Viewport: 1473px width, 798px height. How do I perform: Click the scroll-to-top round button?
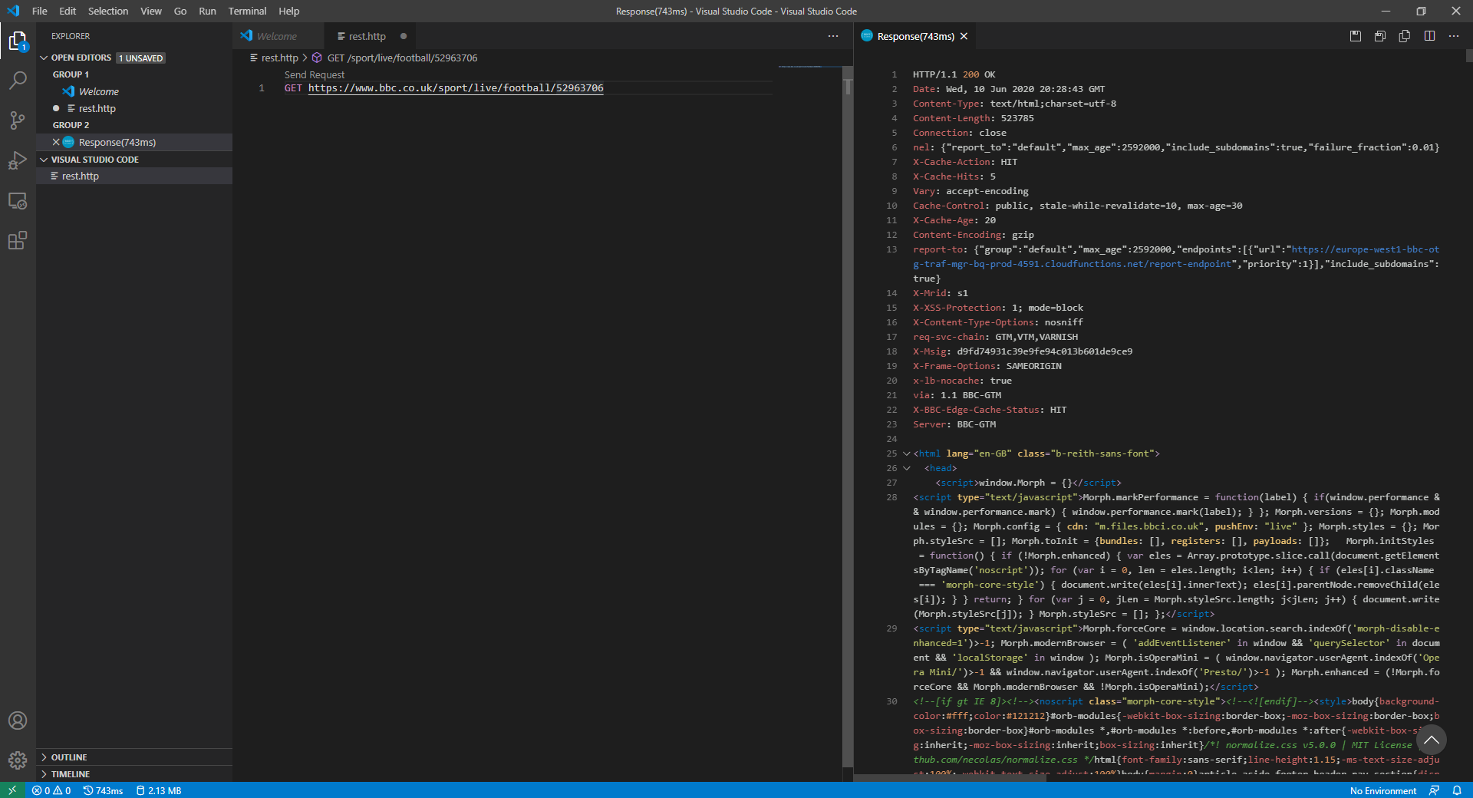1431,740
